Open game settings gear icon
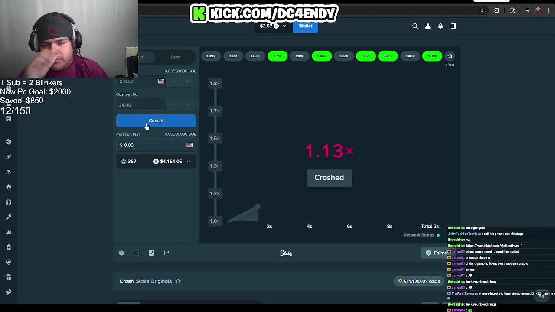 coord(121,253)
